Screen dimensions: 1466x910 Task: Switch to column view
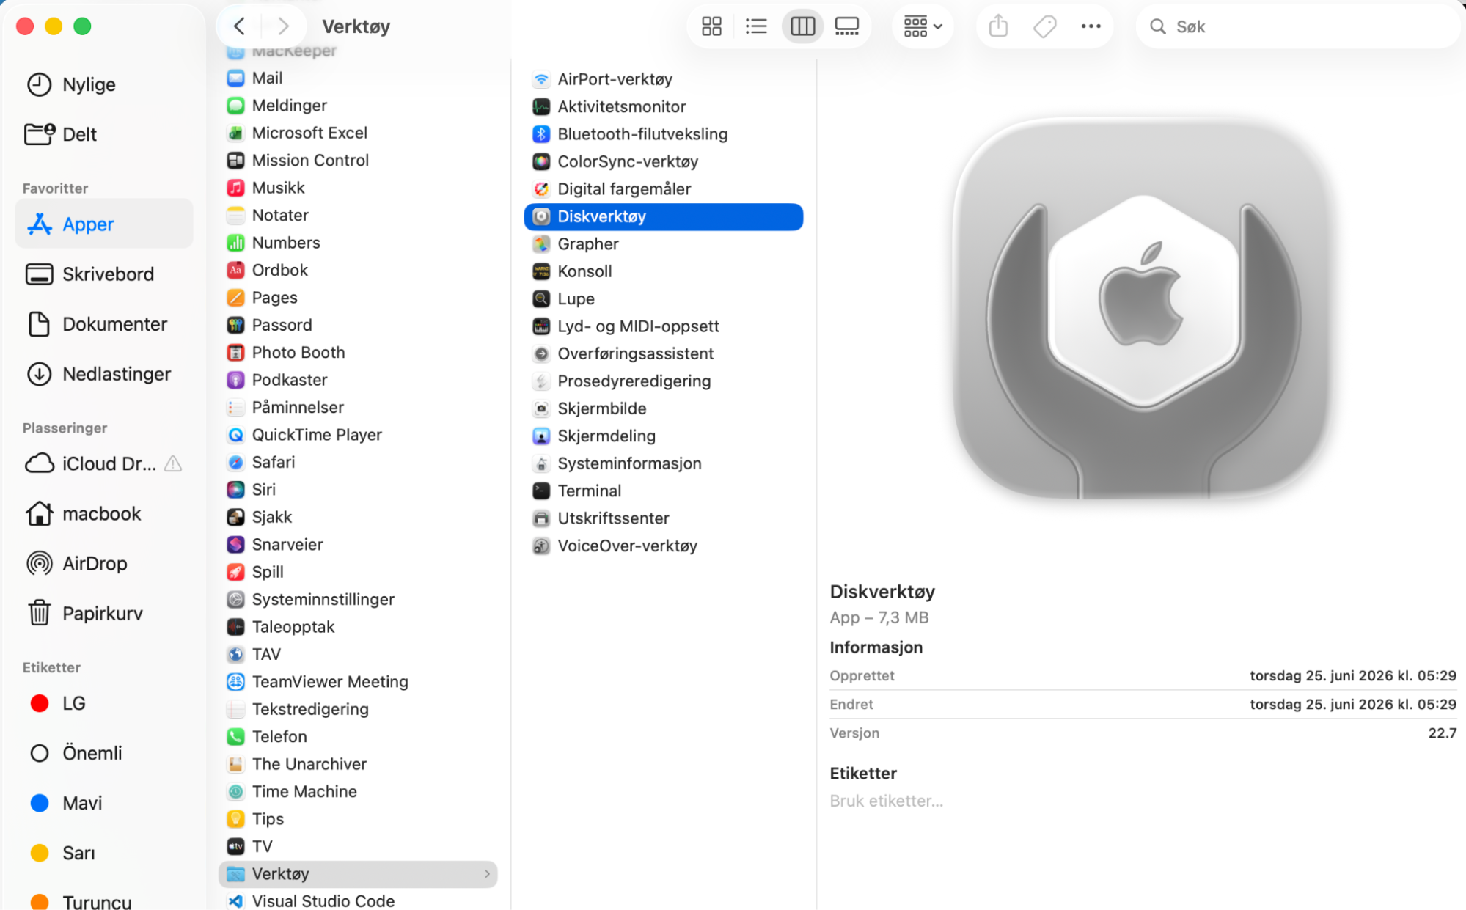coord(802,26)
